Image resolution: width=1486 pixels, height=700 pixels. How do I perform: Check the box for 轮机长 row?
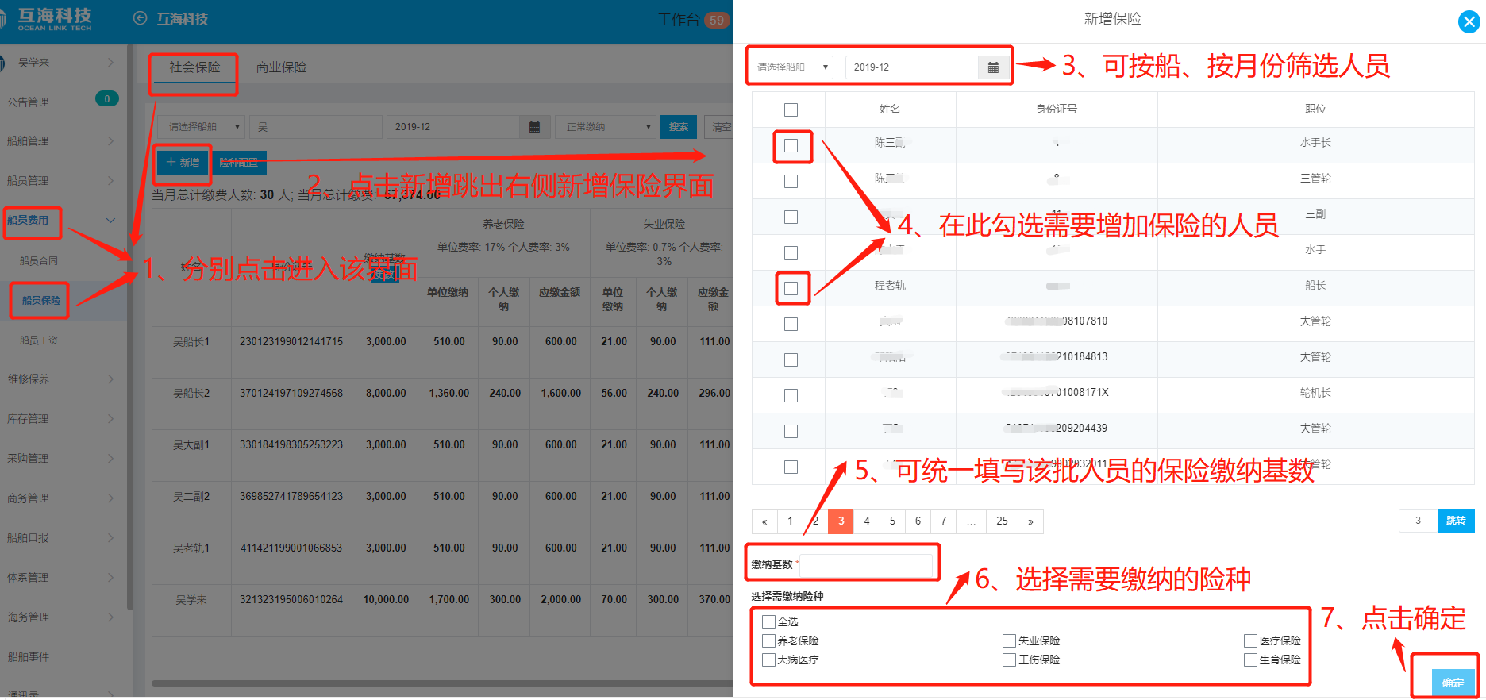coord(791,395)
